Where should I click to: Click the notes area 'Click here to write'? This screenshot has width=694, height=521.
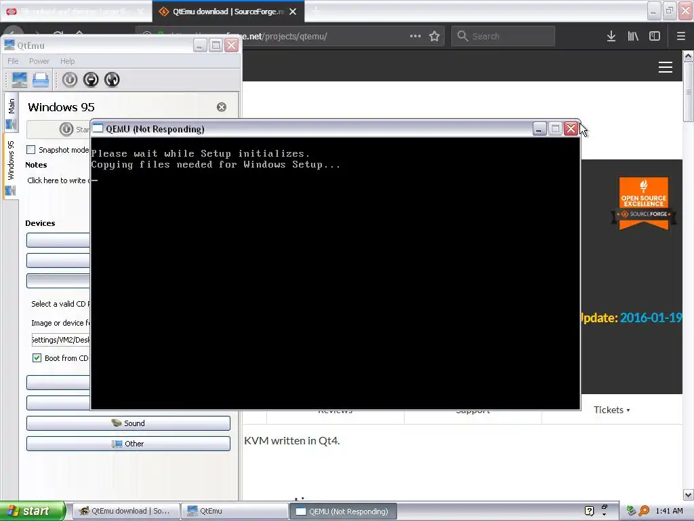click(x=58, y=180)
